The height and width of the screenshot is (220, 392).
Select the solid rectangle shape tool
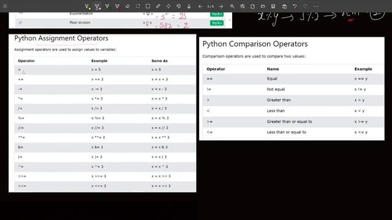coord(148,6)
